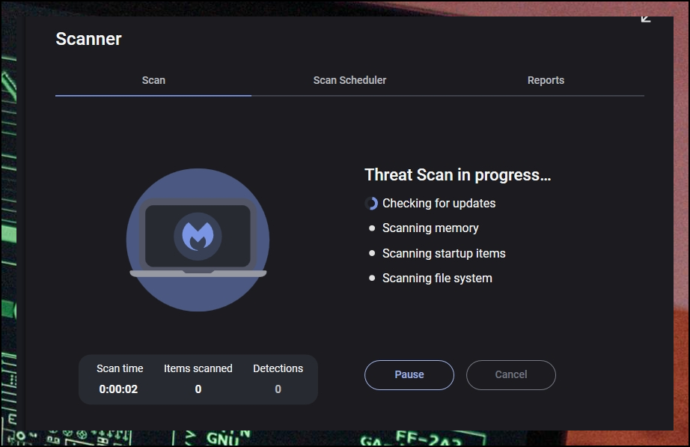Image resolution: width=690 pixels, height=447 pixels.
Task: Click the Checking for updates spinner icon
Action: point(371,204)
